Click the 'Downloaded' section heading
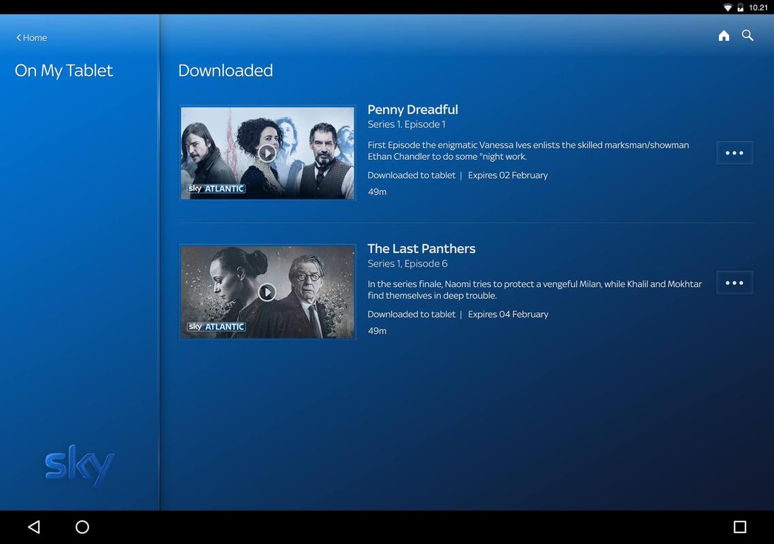This screenshot has height=544, width=774. (x=225, y=70)
